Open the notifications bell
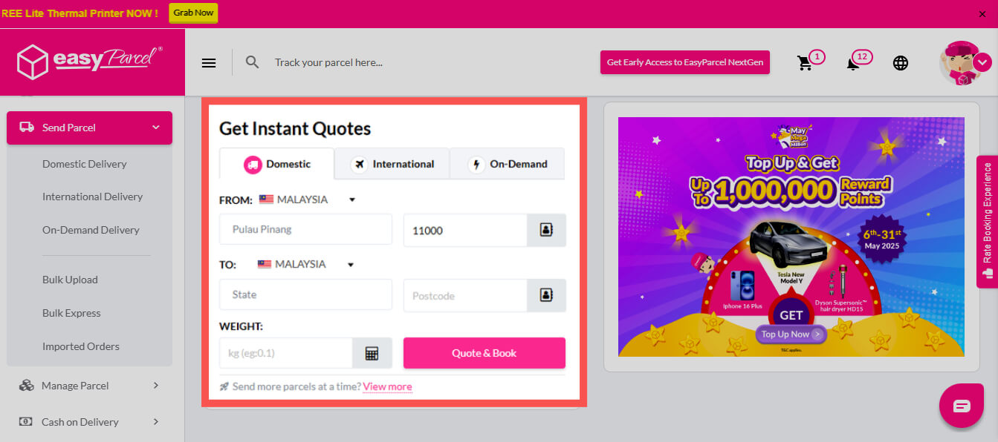 point(853,63)
